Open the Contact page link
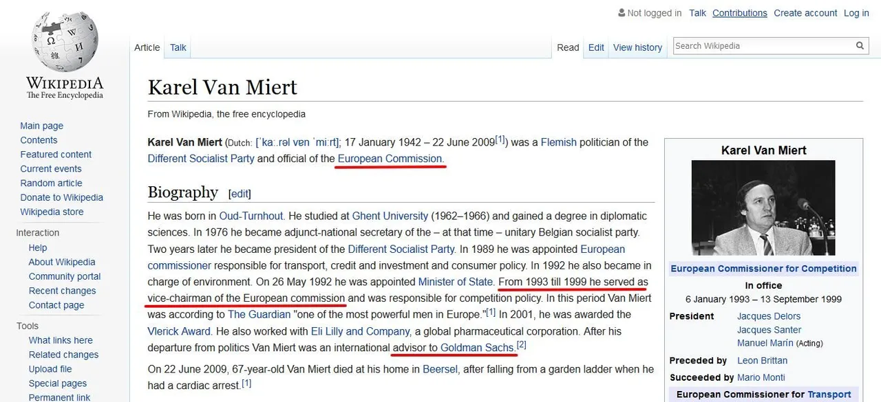 pos(56,305)
